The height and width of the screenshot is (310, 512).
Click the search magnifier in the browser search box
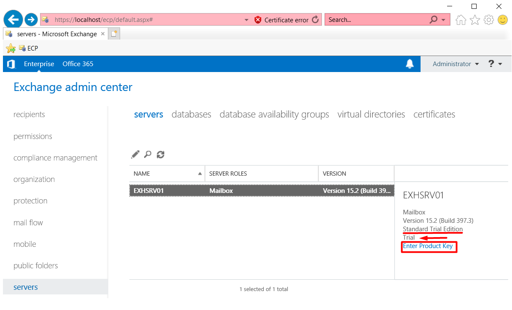(433, 20)
